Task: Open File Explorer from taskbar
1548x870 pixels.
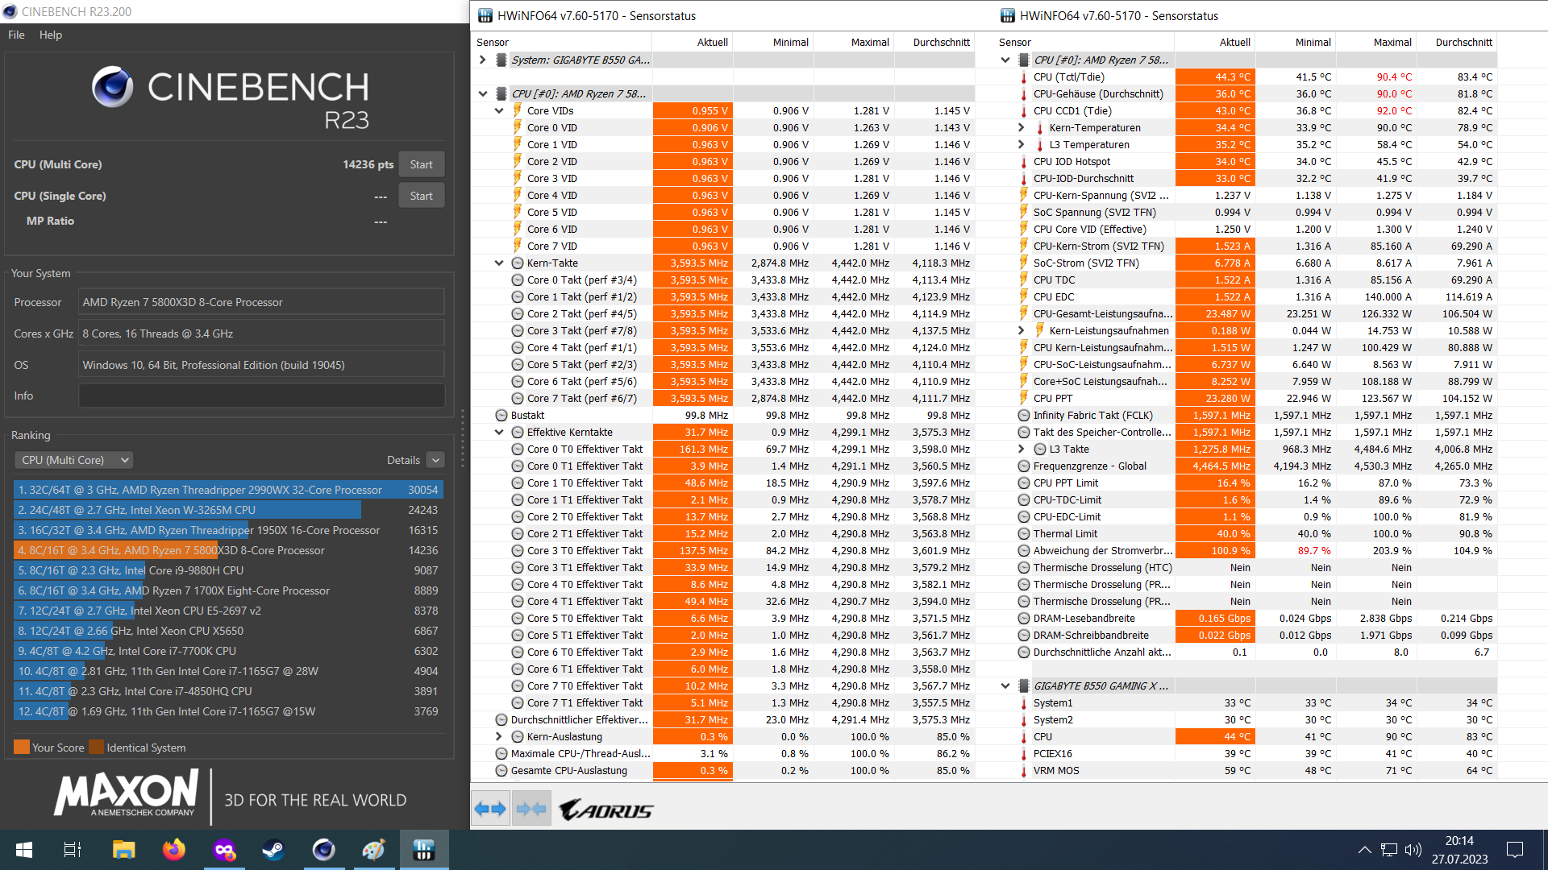Action: 123,850
